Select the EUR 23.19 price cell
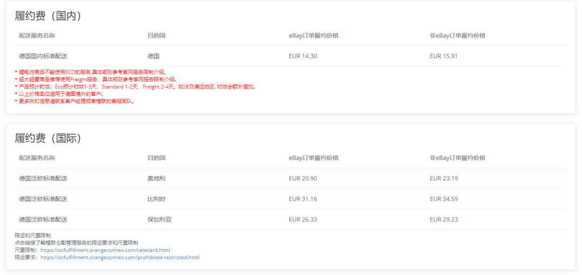The width and height of the screenshot is (582, 275). [x=444, y=178]
